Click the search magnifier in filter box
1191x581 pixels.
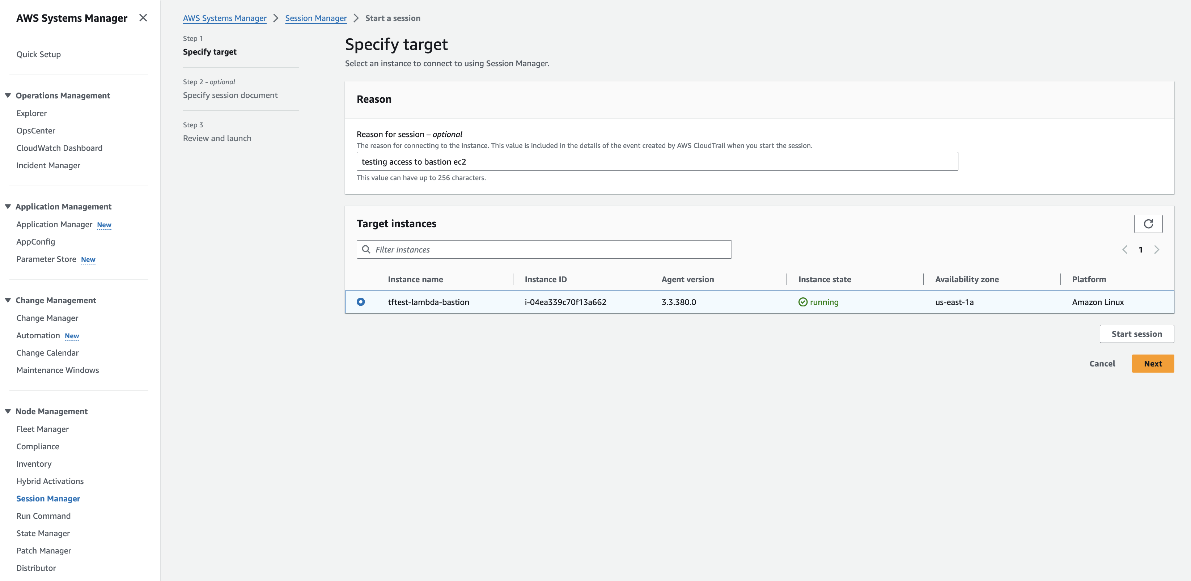(x=366, y=250)
